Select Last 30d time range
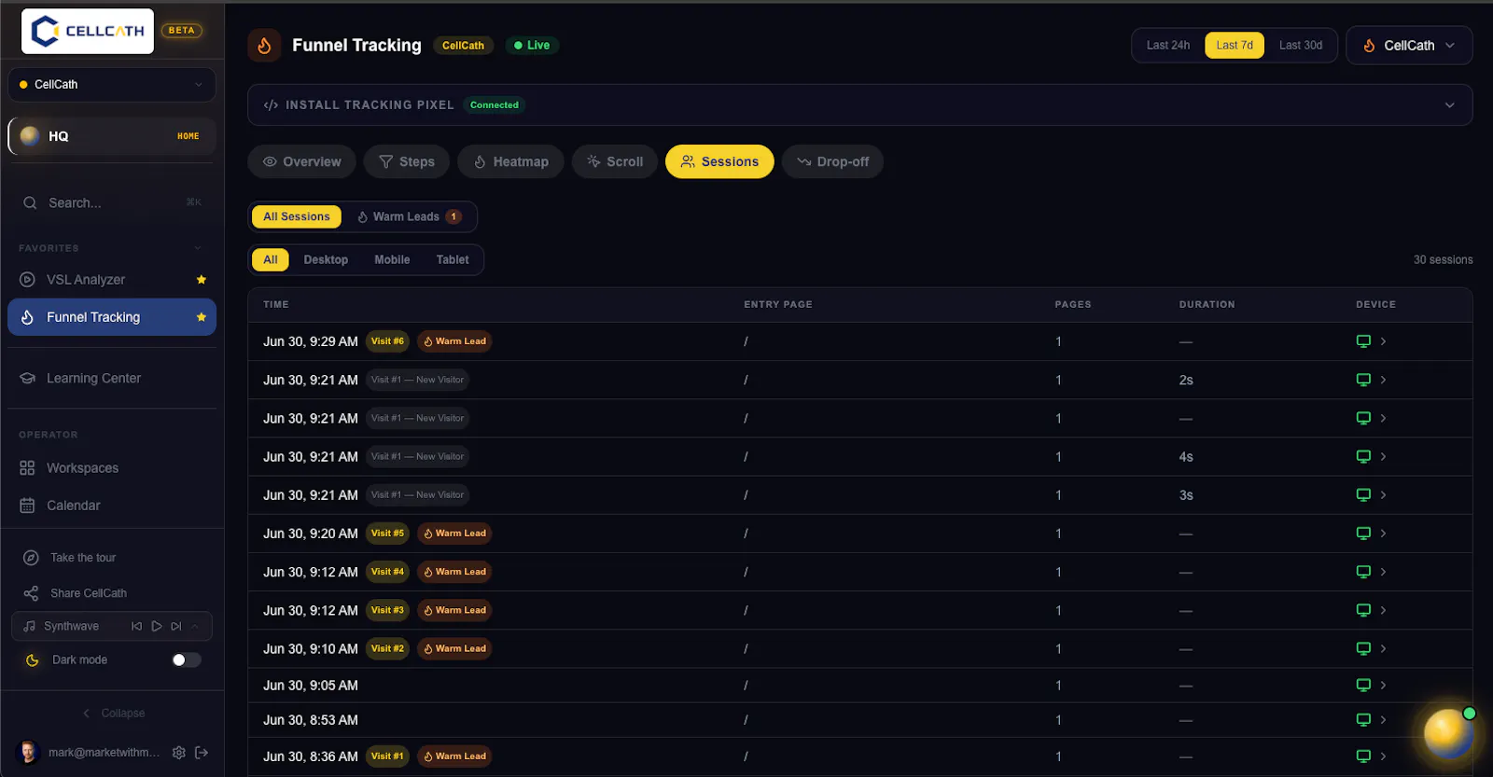 coord(1301,45)
